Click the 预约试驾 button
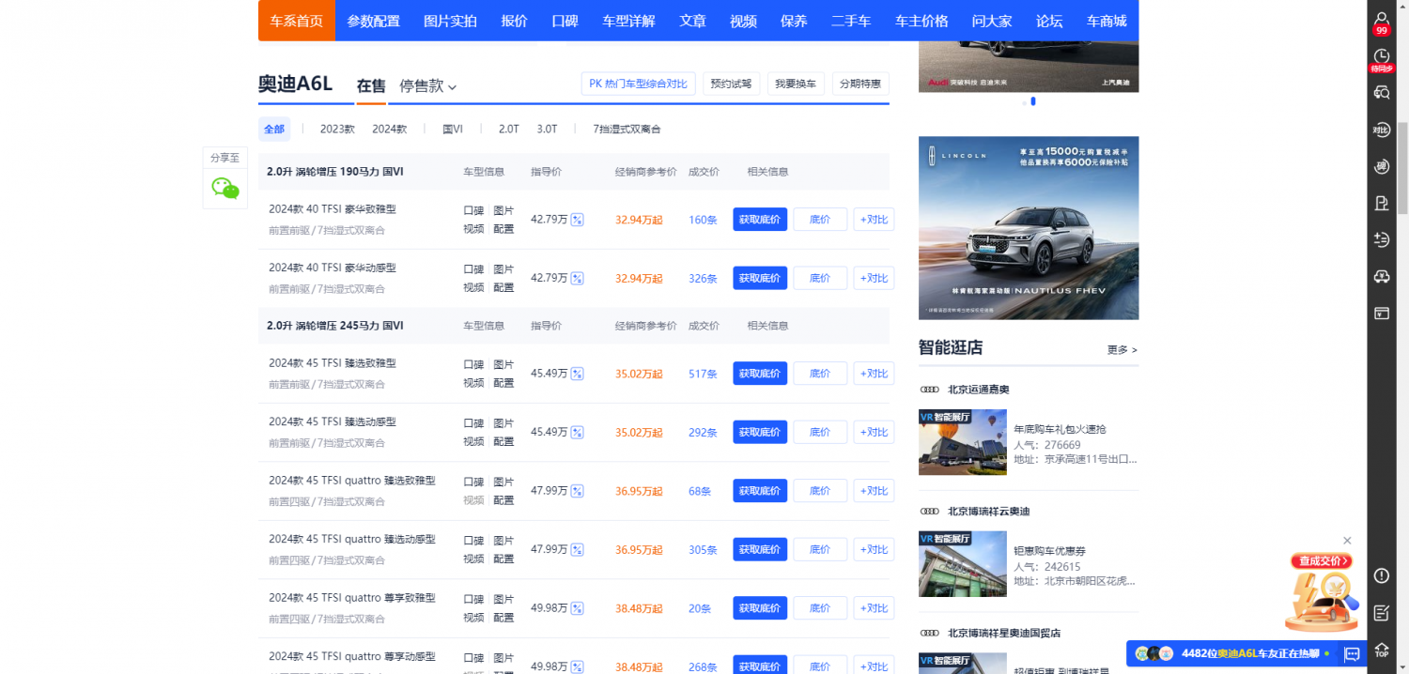This screenshot has width=1409, height=674. click(x=731, y=84)
